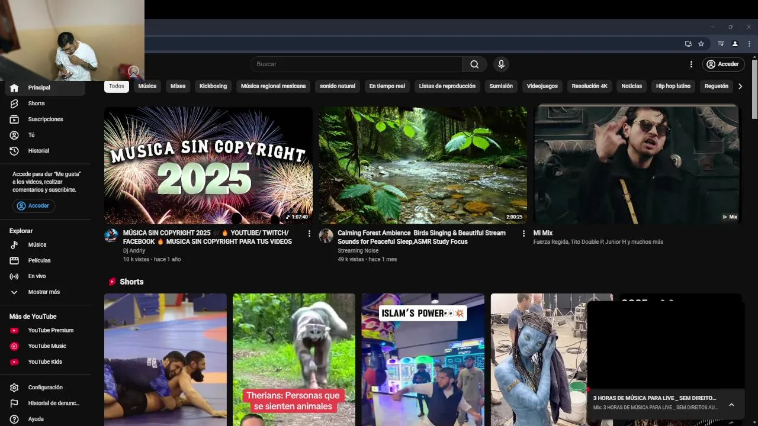This screenshot has width=758, height=426.
Task: Open Ayuda question mark icon
Action: 14,419
